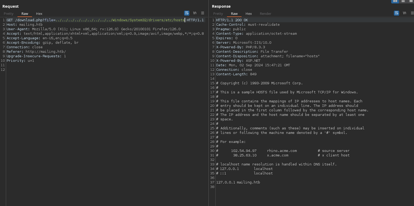This screenshot has height=206, width=414.
Task: Switch Response view to Pretty tab
Action: (x=218, y=14)
